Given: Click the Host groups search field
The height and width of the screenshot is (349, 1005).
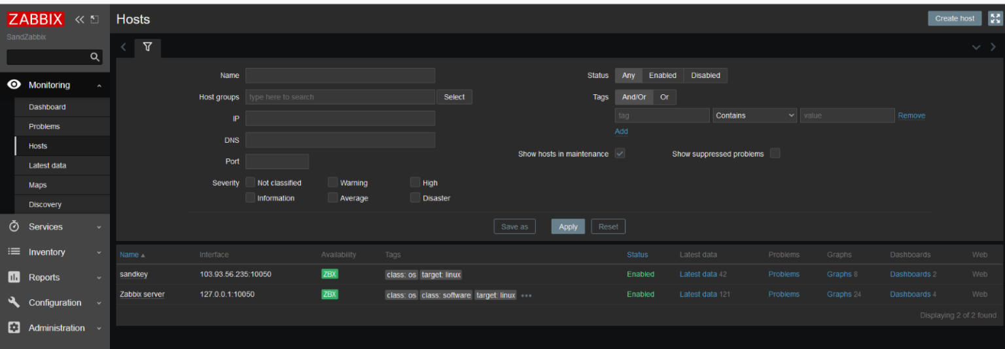Looking at the screenshot, I should (x=340, y=97).
